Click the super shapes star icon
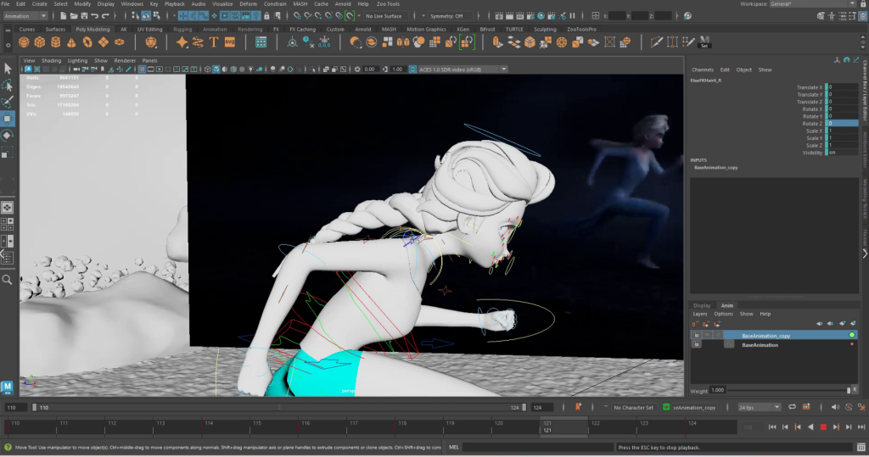Screen dimensions: 869x457 [182, 42]
